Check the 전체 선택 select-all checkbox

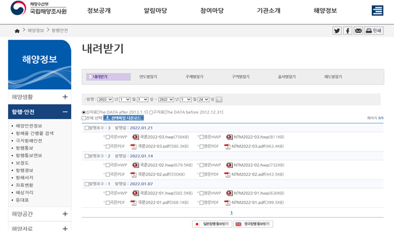point(84,118)
